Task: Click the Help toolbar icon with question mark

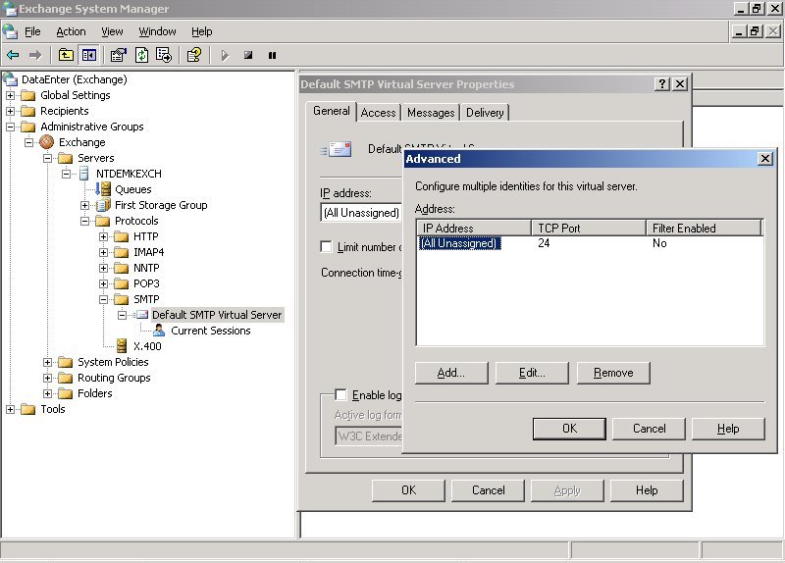Action: 194,55
